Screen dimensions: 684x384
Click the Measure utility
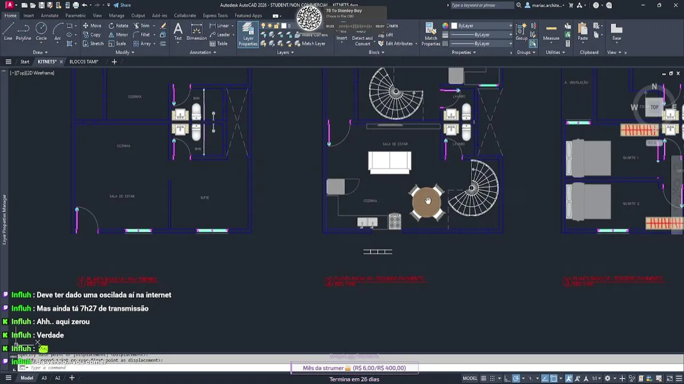point(551,31)
